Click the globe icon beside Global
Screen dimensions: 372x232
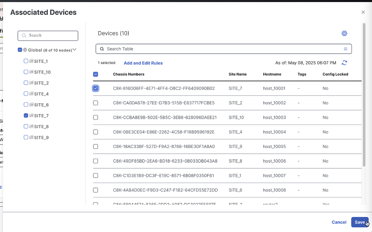(x=25, y=50)
